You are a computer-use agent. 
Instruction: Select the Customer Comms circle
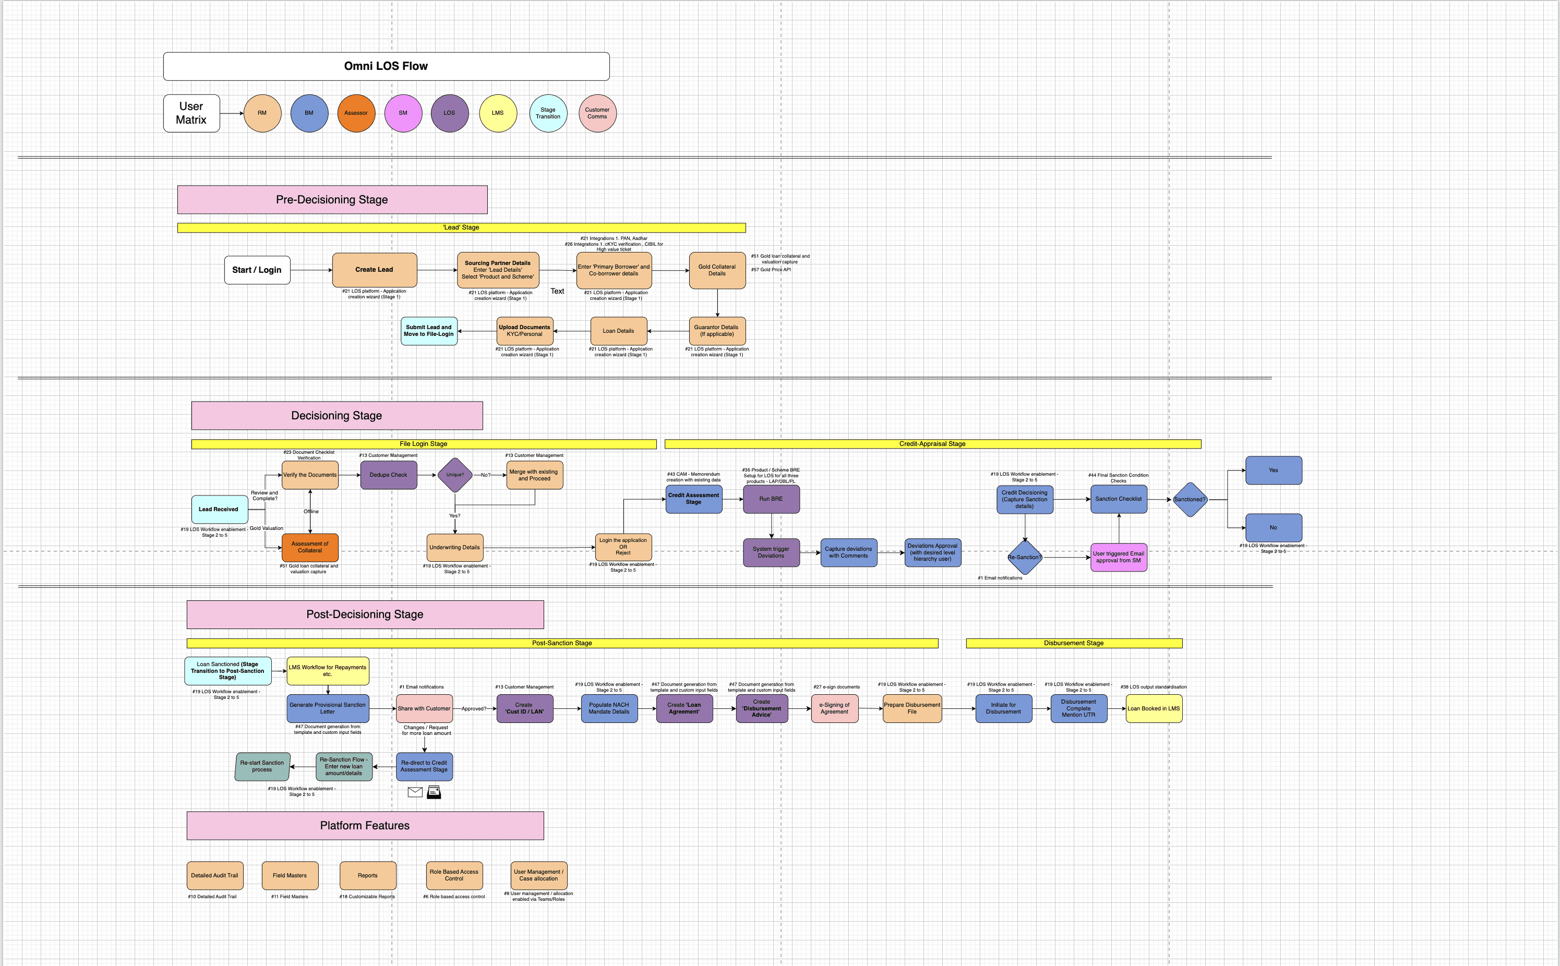pos(597,113)
